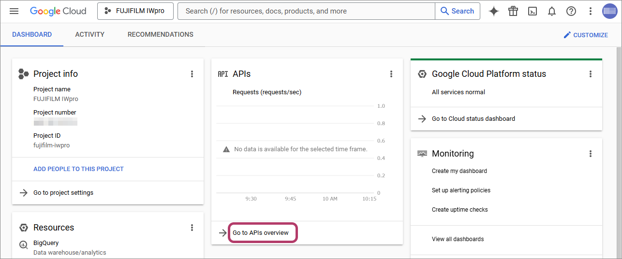Expand Project info card options menu
This screenshot has height=259, width=622.
(192, 74)
